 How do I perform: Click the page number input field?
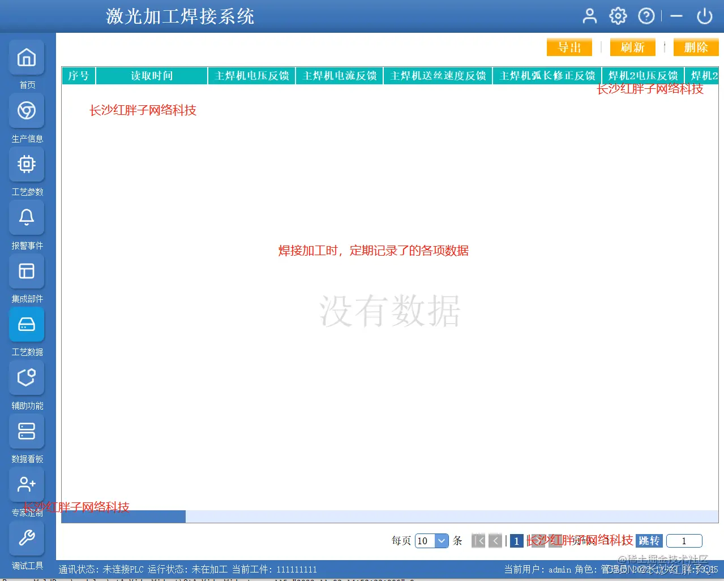pyautogui.click(x=684, y=541)
